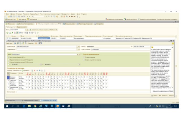Click the green add icon in list toolbar

[7, 33]
